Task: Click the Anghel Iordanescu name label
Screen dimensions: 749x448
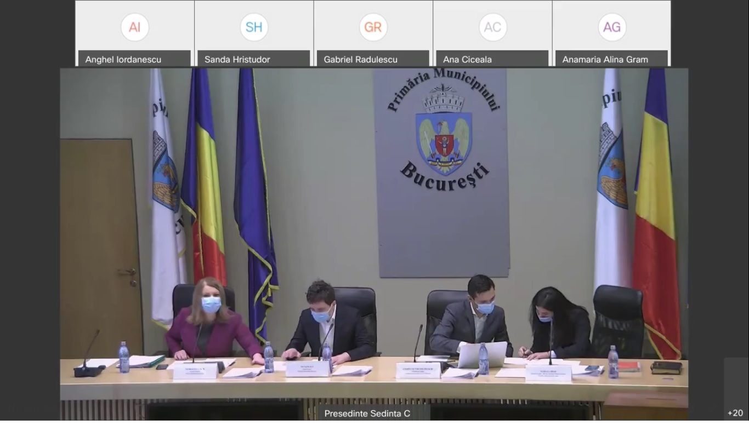Action: (123, 59)
